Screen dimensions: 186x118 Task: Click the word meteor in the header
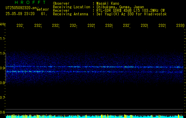[x=43, y=9]
